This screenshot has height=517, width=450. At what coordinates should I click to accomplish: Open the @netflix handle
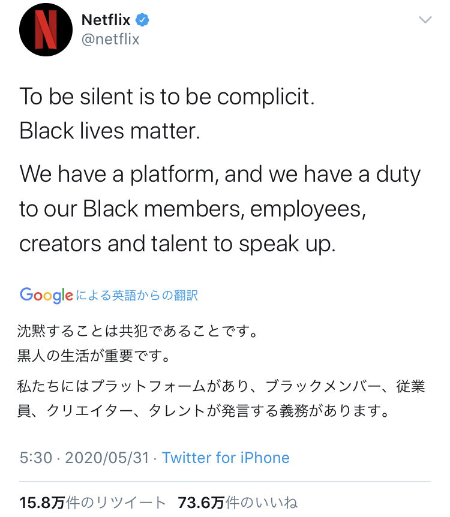click(110, 40)
